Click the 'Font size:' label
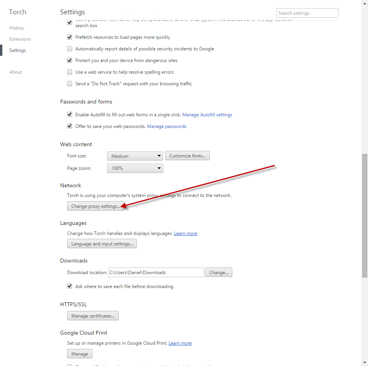 click(x=77, y=156)
